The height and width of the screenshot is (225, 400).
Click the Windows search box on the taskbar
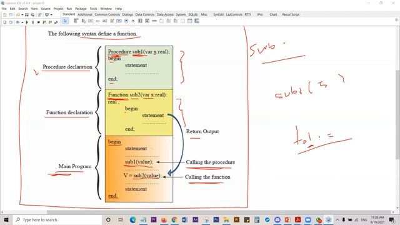point(58,219)
